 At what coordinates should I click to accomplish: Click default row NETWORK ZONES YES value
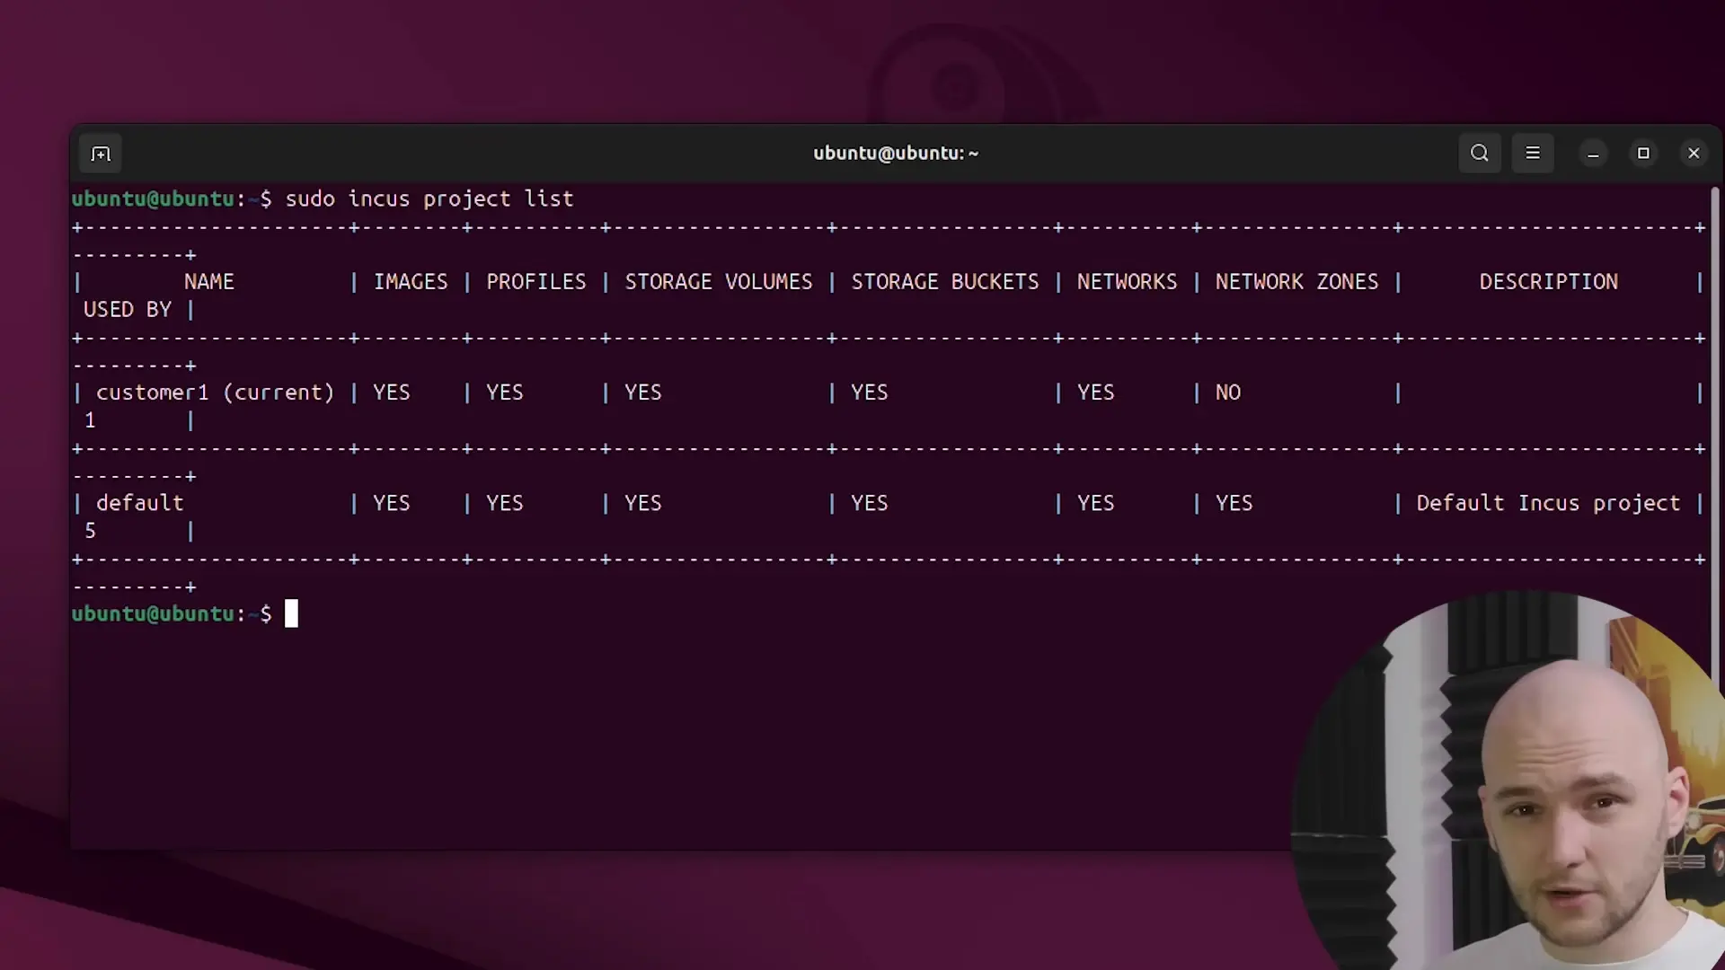point(1234,503)
